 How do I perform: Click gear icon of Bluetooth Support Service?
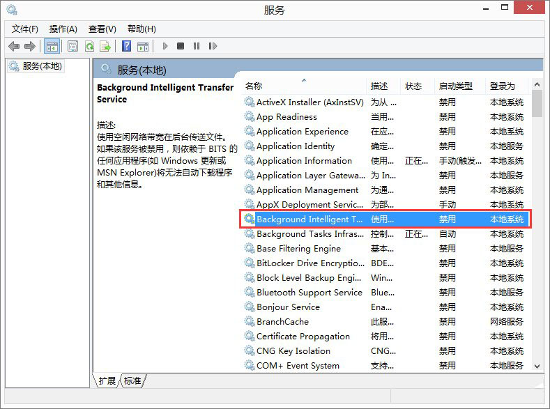[x=249, y=293]
